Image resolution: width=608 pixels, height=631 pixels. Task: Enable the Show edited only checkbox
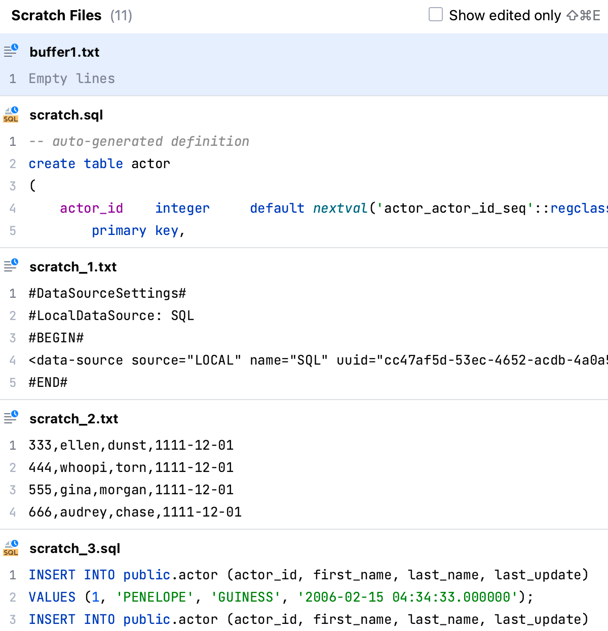pos(436,15)
